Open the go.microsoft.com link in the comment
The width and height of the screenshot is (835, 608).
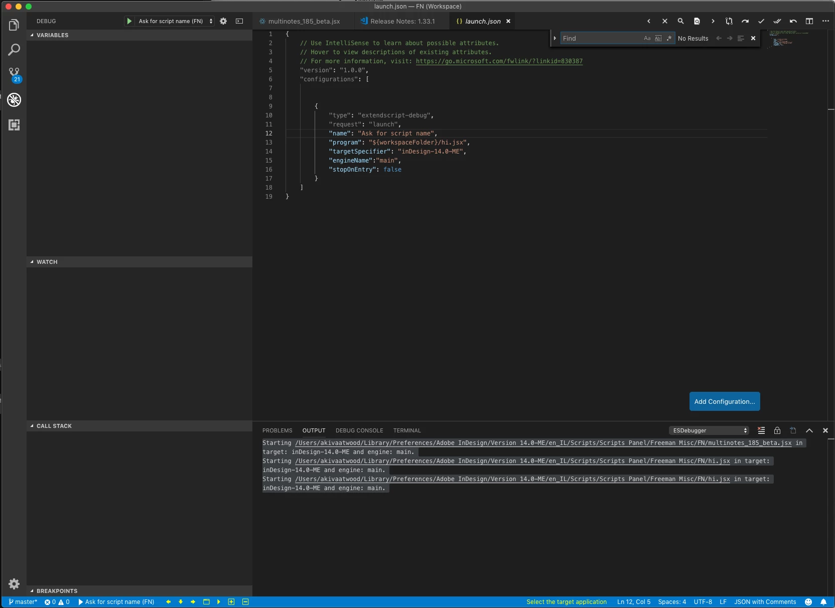(x=499, y=61)
